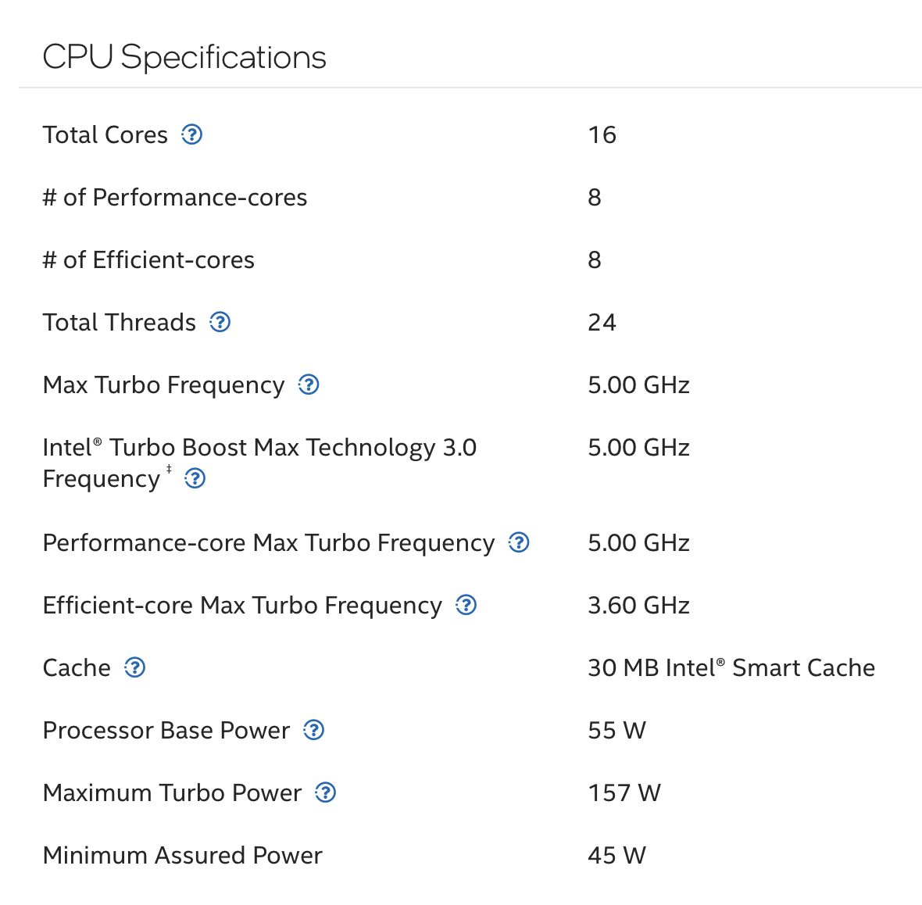Open the Max Turbo Frequency info icon
Viewport: 922px width, 905px height.
(x=309, y=385)
